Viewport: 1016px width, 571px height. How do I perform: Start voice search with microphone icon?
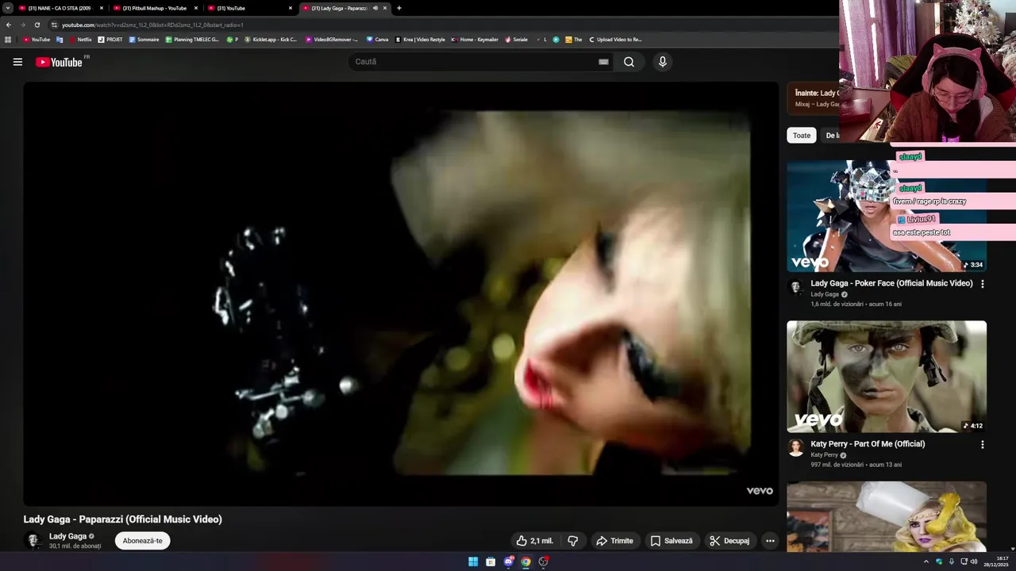pos(662,62)
